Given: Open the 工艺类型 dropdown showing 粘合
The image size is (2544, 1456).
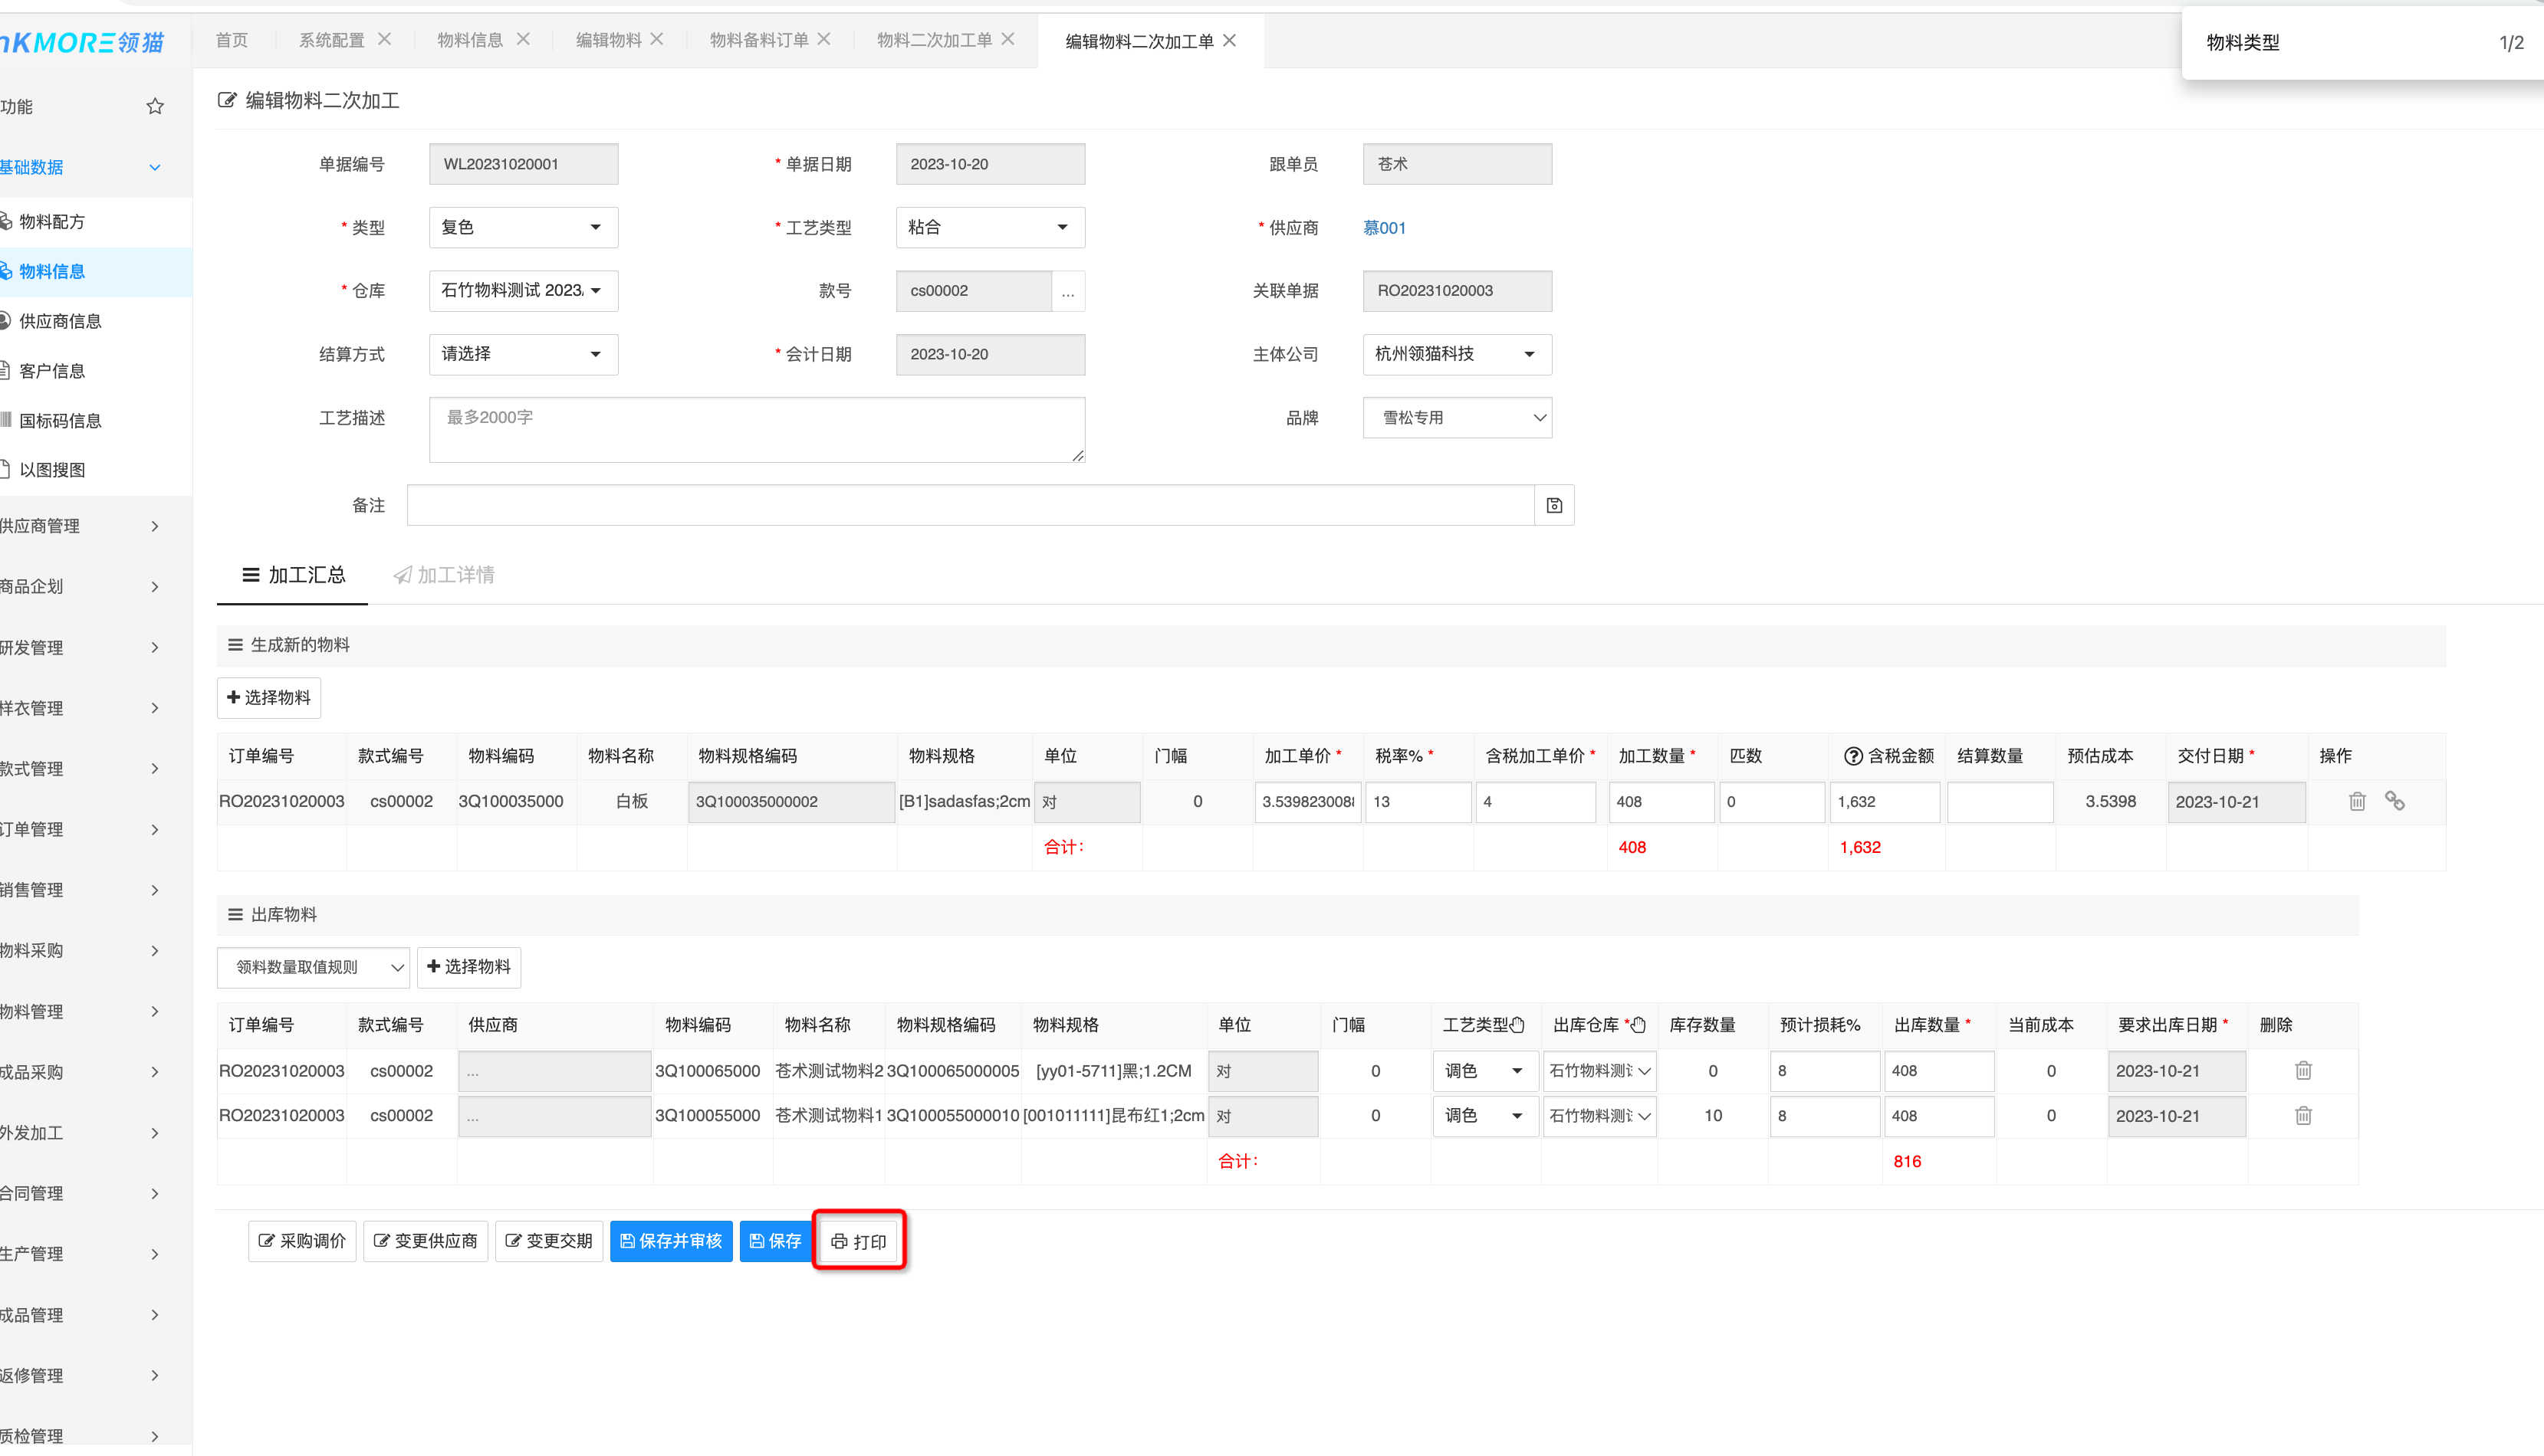Looking at the screenshot, I should click(989, 227).
